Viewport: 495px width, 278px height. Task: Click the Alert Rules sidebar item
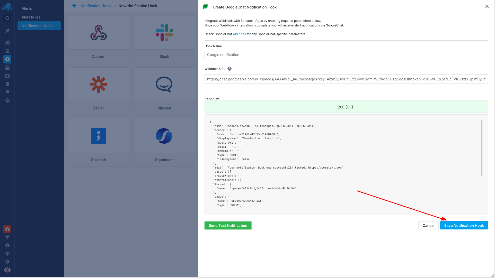31,17
